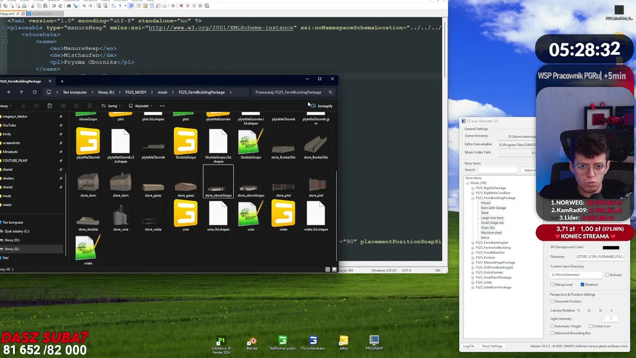Viewport: 636px width, 358px height.
Task: Open the XMLSchema-instance link in Notepad++
Action: tap(221, 28)
